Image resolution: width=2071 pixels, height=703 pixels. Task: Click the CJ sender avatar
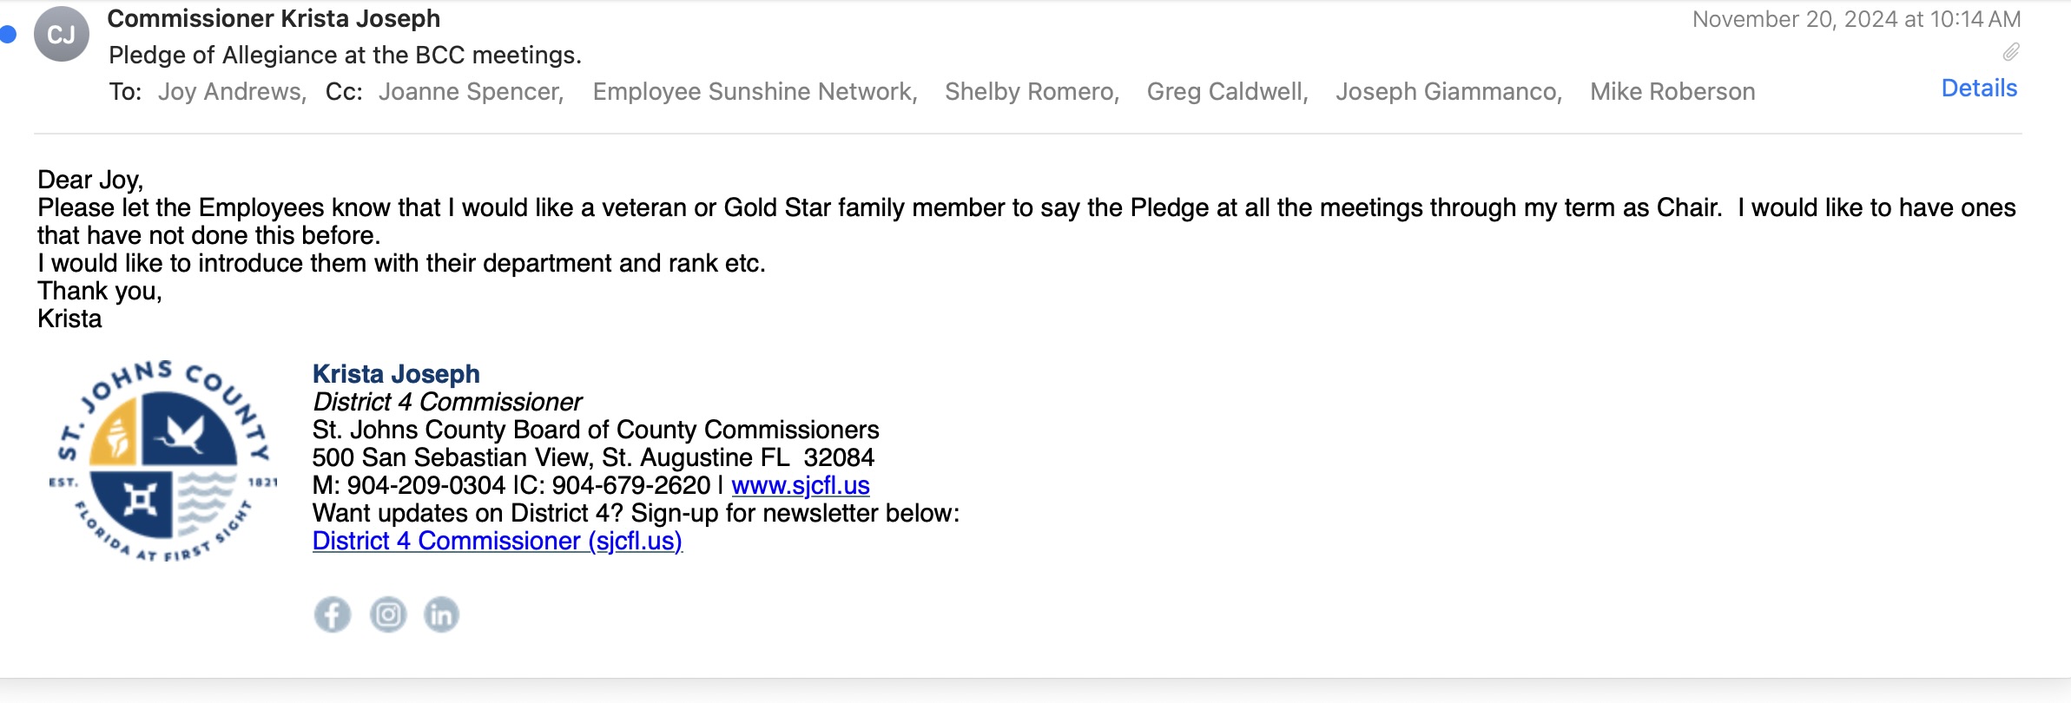click(x=61, y=35)
